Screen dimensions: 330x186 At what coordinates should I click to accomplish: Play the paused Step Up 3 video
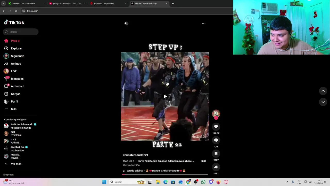(x=165, y=97)
